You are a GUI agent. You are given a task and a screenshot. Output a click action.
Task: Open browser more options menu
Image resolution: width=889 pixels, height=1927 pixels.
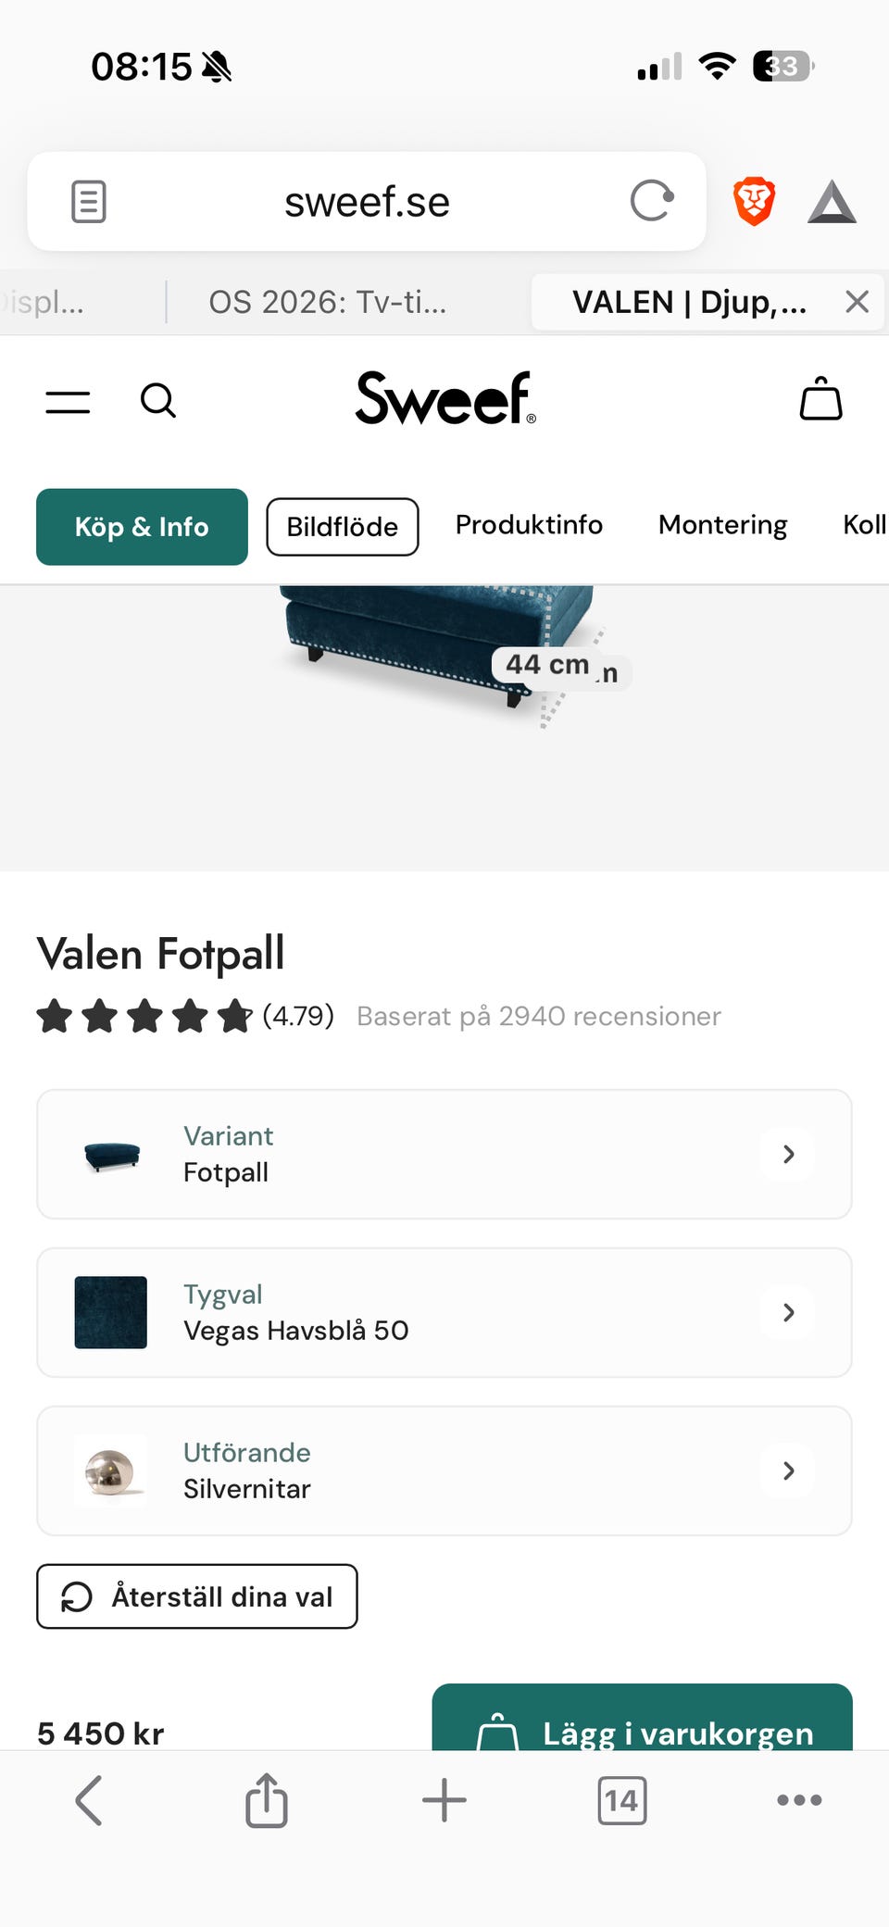click(x=799, y=1800)
